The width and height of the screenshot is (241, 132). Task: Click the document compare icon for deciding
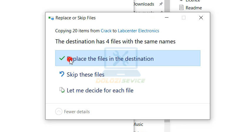click(62, 90)
